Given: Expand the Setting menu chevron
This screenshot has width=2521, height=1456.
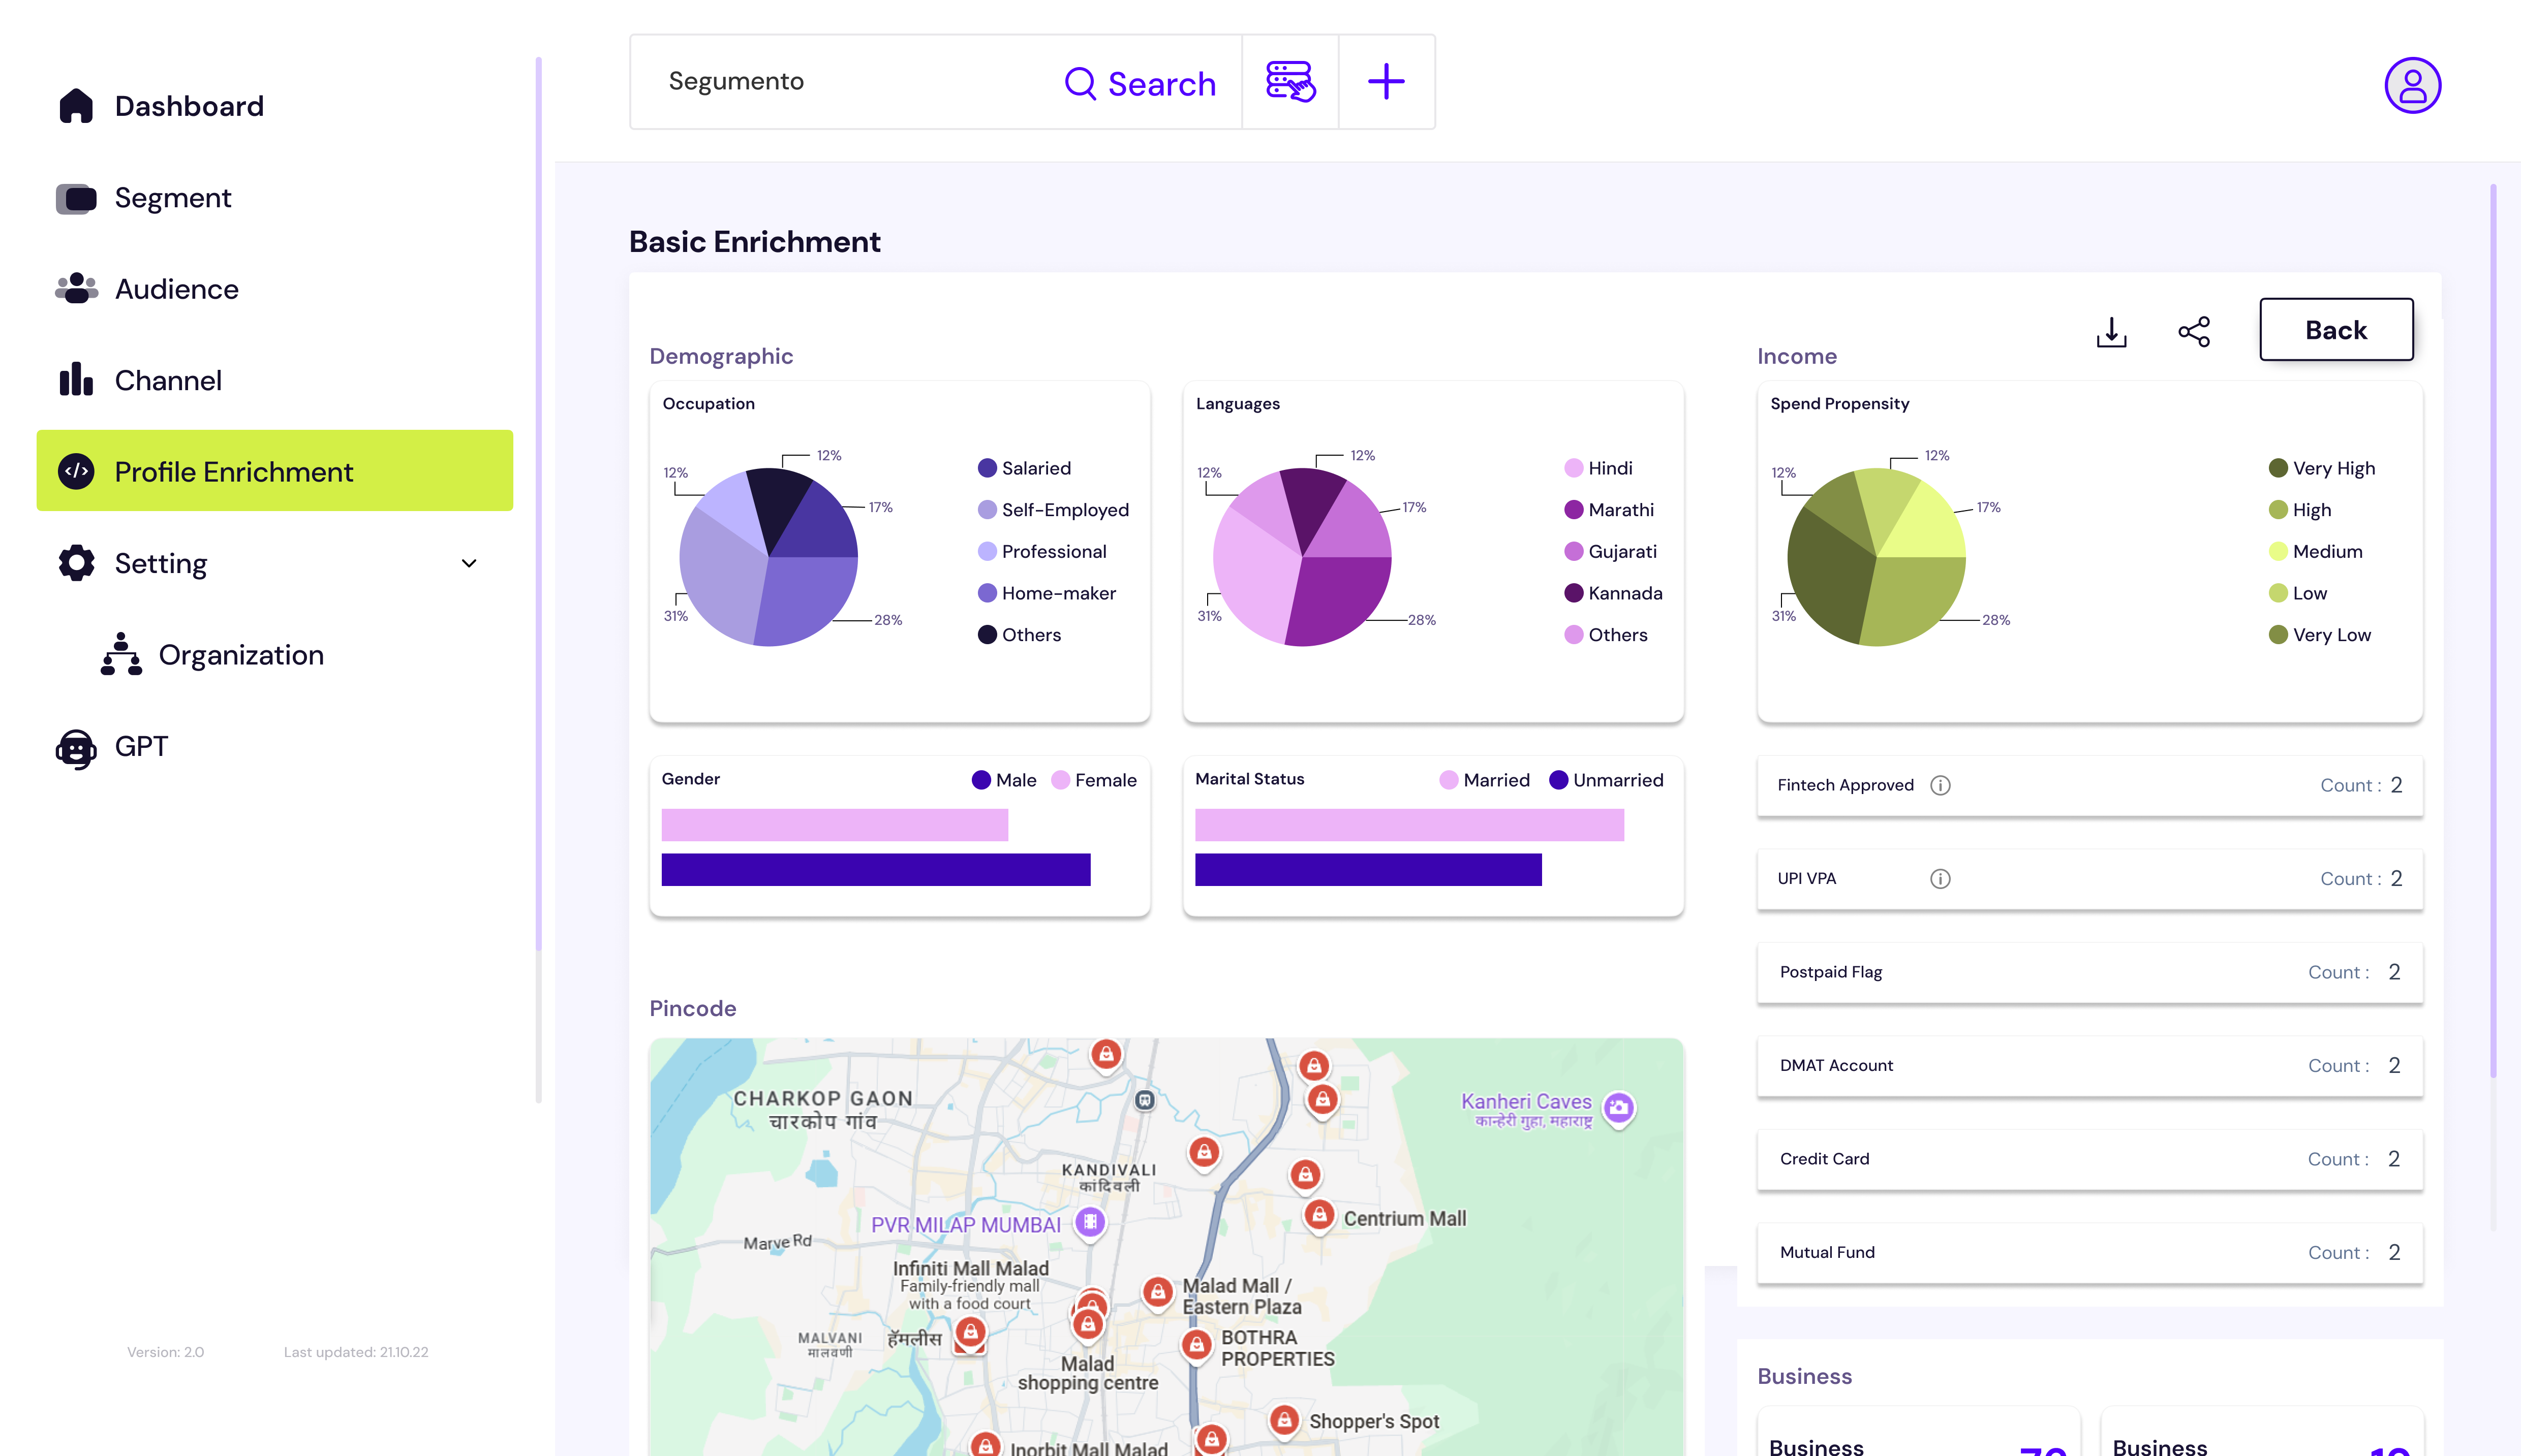Looking at the screenshot, I should [468, 564].
